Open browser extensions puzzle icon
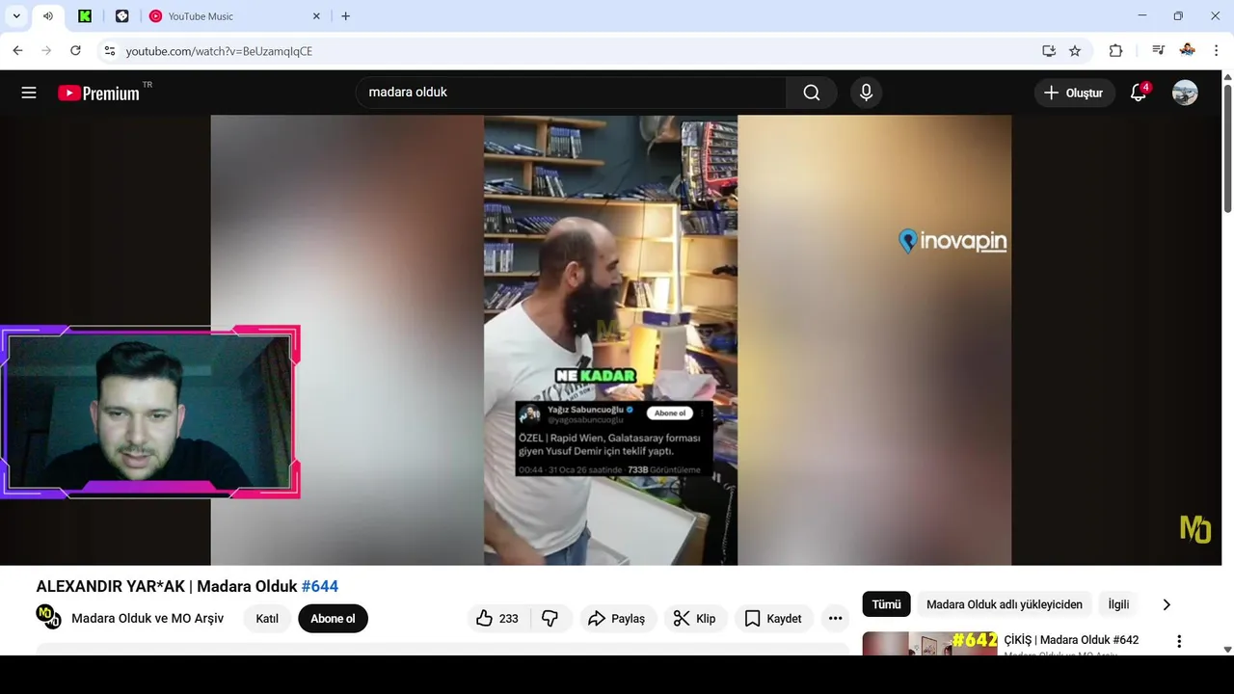 point(1115,51)
